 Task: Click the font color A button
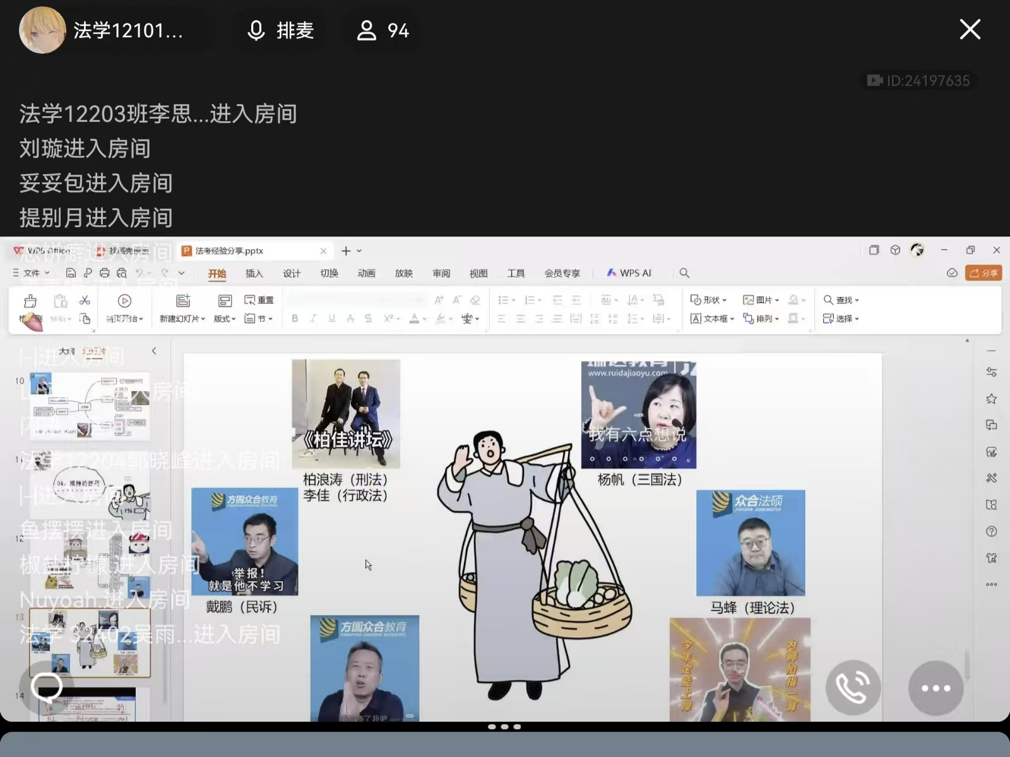(x=414, y=319)
